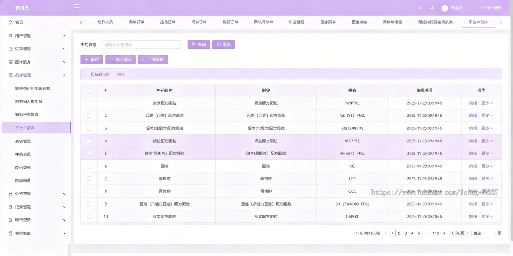
Task: Tick the select-all checkbox in table header
Action: click(x=89, y=90)
